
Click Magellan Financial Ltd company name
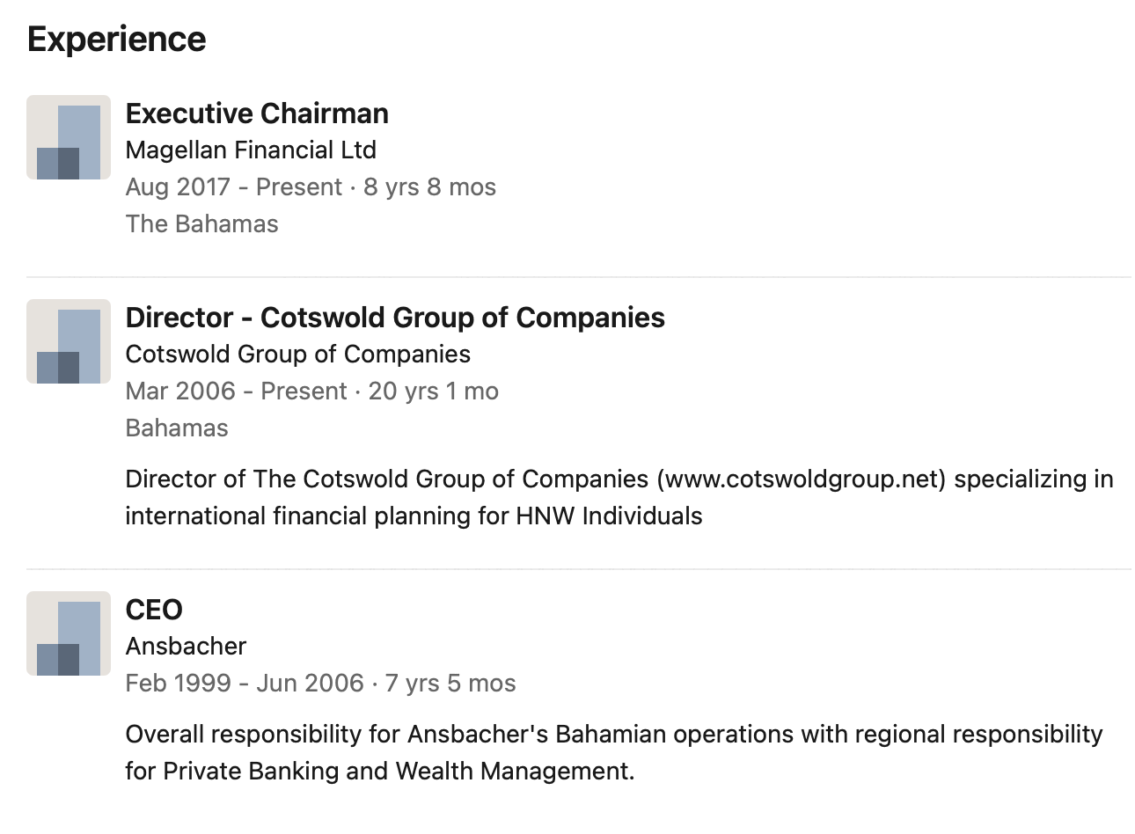pyautogui.click(x=251, y=150)
